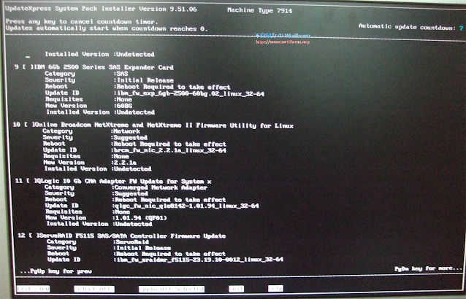Click New Version value 1.01.94 (QF01)
466x299 pixels.
point(141,218)
